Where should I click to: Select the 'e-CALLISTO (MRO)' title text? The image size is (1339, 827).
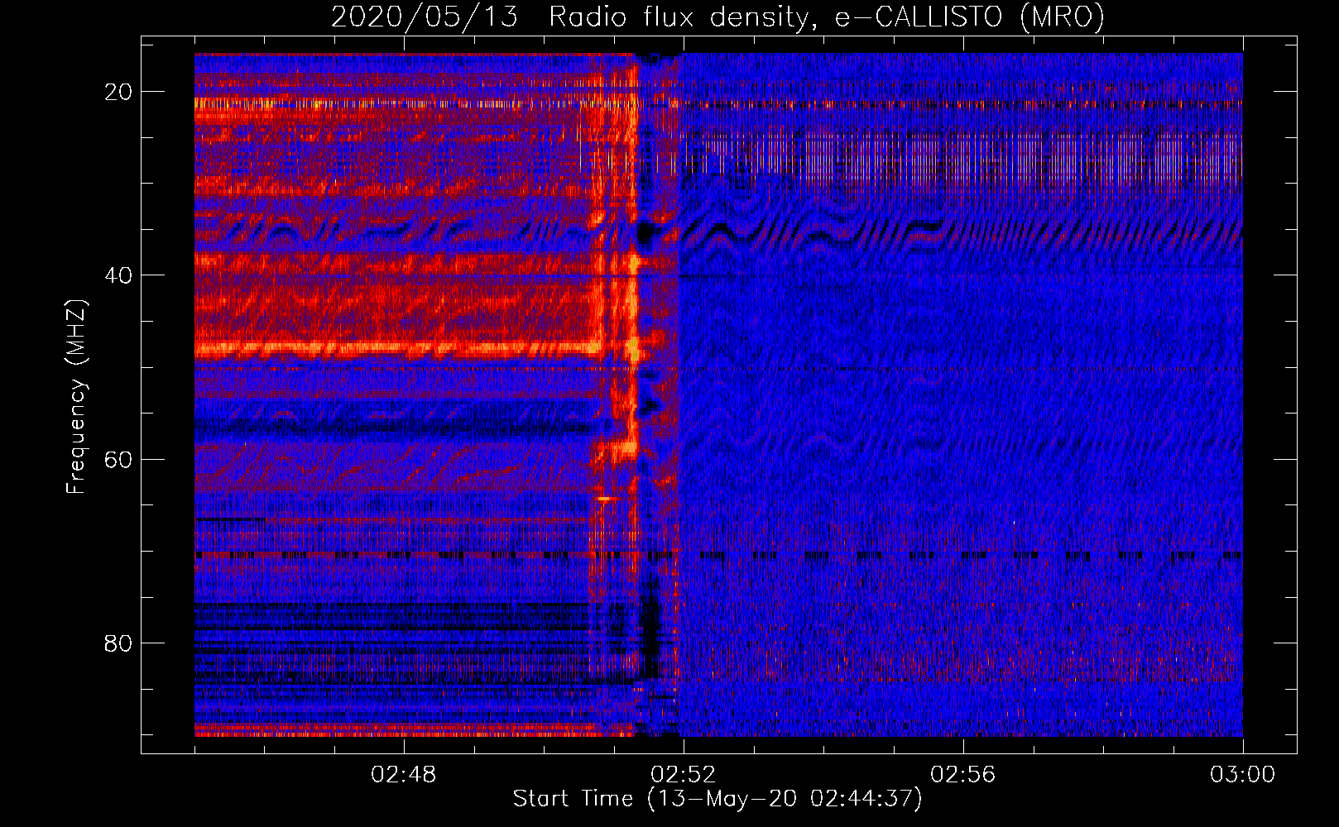969,17
